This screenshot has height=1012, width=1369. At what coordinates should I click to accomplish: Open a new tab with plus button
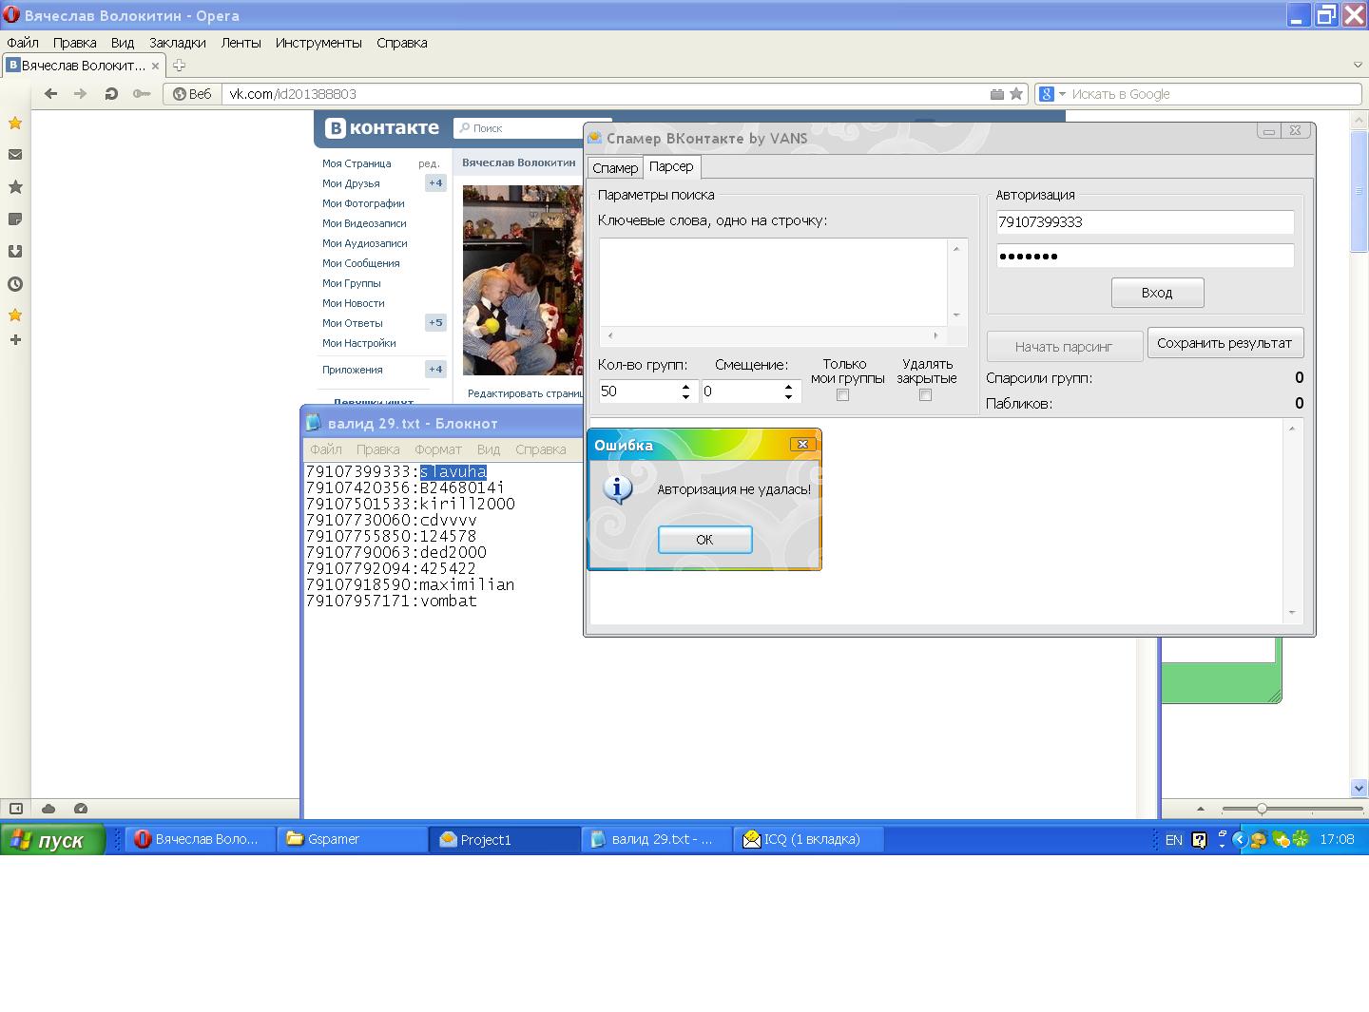(x=179, y=66)
